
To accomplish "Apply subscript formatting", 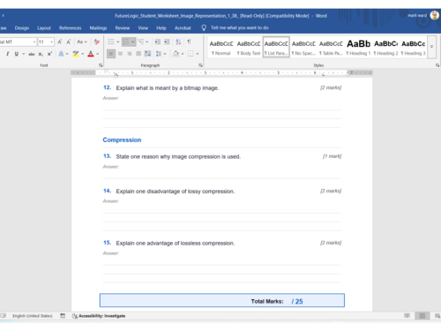I will [41, 54].
